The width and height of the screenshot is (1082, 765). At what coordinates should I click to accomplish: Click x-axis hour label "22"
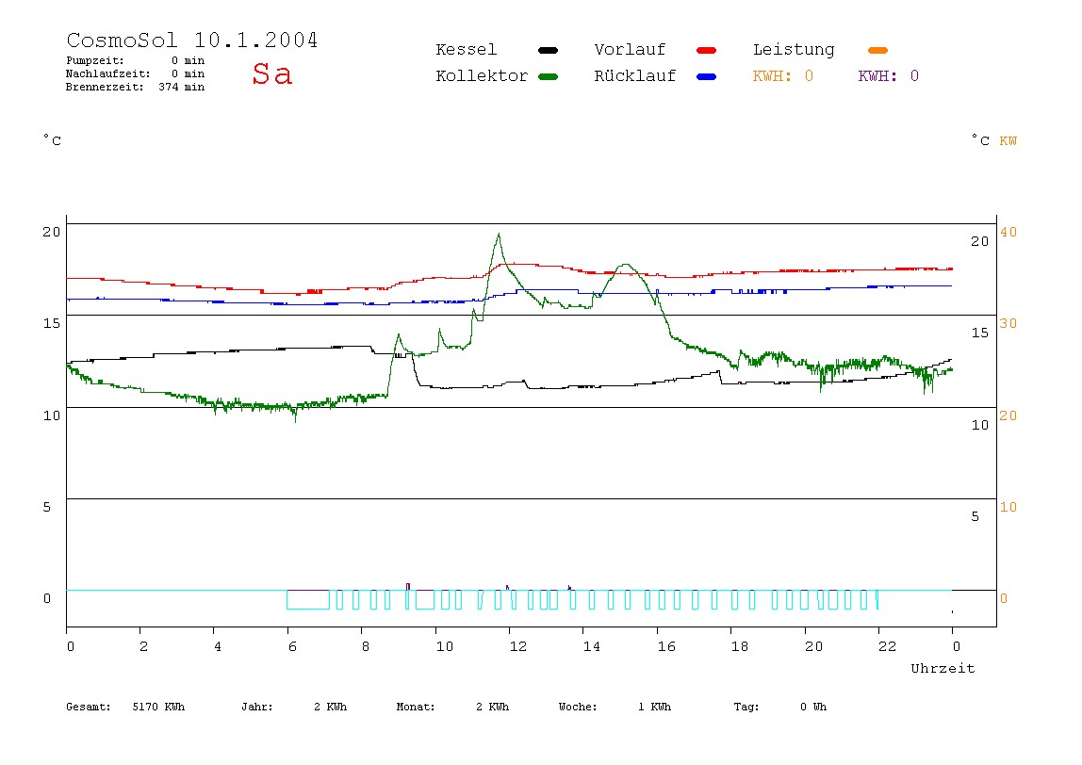point(888,646)
